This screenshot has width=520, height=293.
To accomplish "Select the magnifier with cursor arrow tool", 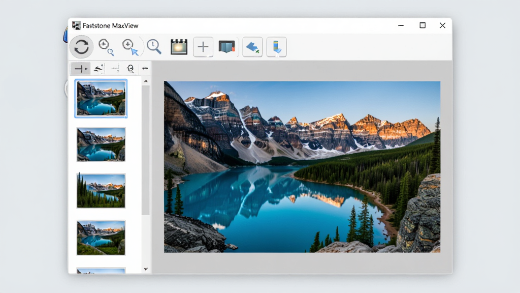I will (130, 47).
